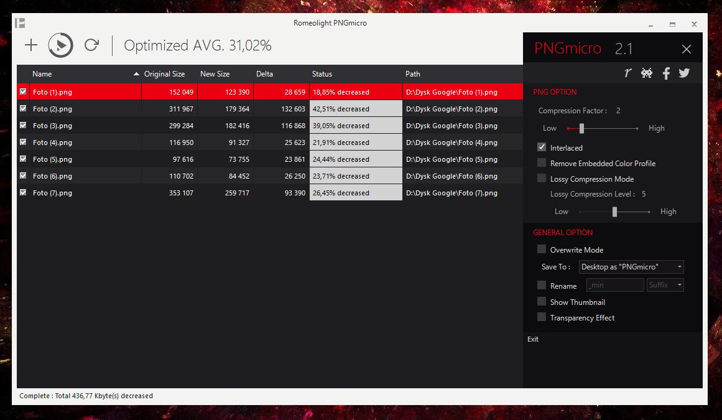Disable the Interlaced option

pos(542,147)
